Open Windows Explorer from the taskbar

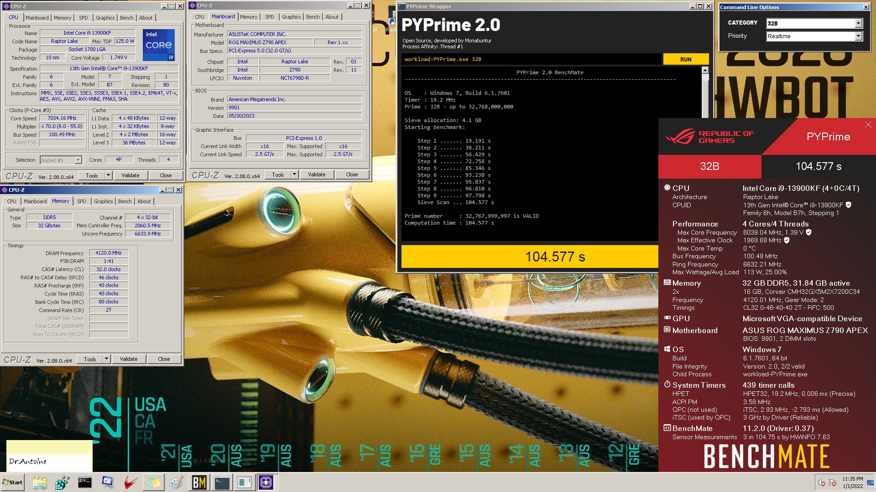pos(40,482)
